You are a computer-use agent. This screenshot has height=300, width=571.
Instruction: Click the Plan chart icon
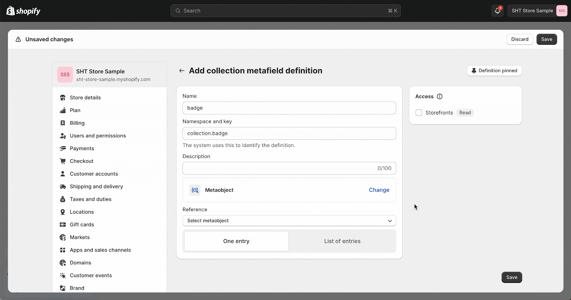[x=63, y=110]
